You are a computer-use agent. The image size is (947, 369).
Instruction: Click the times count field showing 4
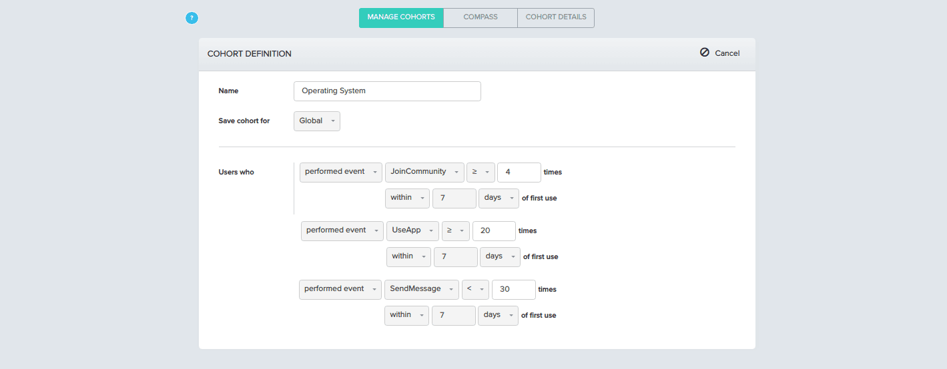coord(519,172)
